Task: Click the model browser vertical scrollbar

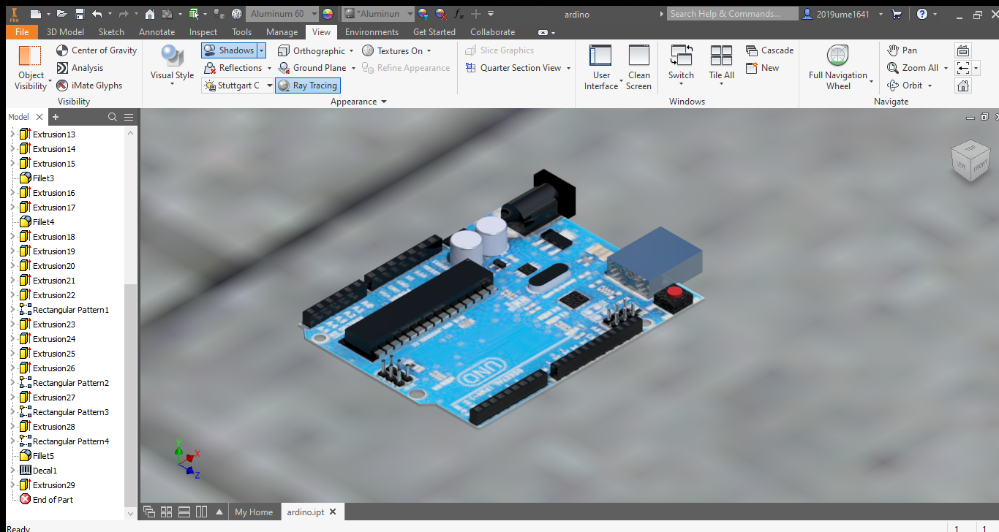Action: tap(131, 395)
